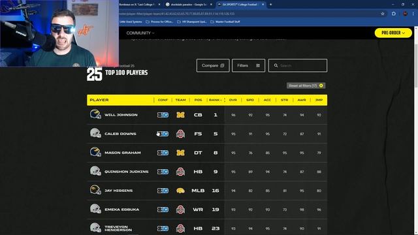Open the browser three-dot menu
The image size is (418, 235).
[x=413, y=14]
